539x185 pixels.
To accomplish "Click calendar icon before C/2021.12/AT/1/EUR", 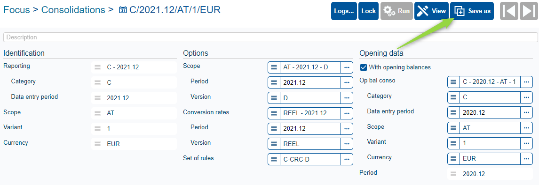I will pyautogui.click(x=123, y=10).
